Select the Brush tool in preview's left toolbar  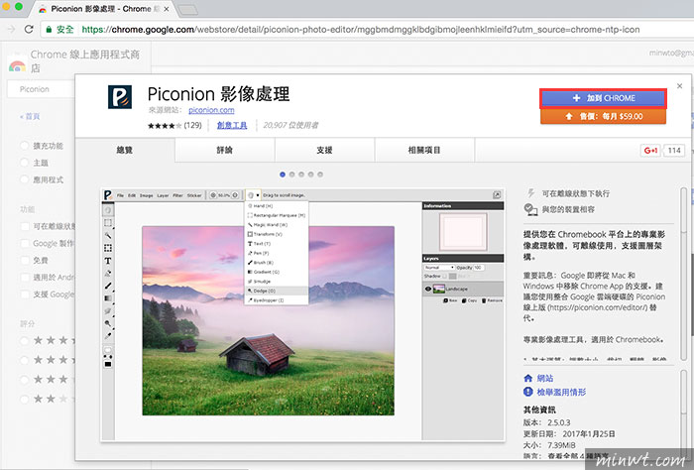(x=108, y=286)
